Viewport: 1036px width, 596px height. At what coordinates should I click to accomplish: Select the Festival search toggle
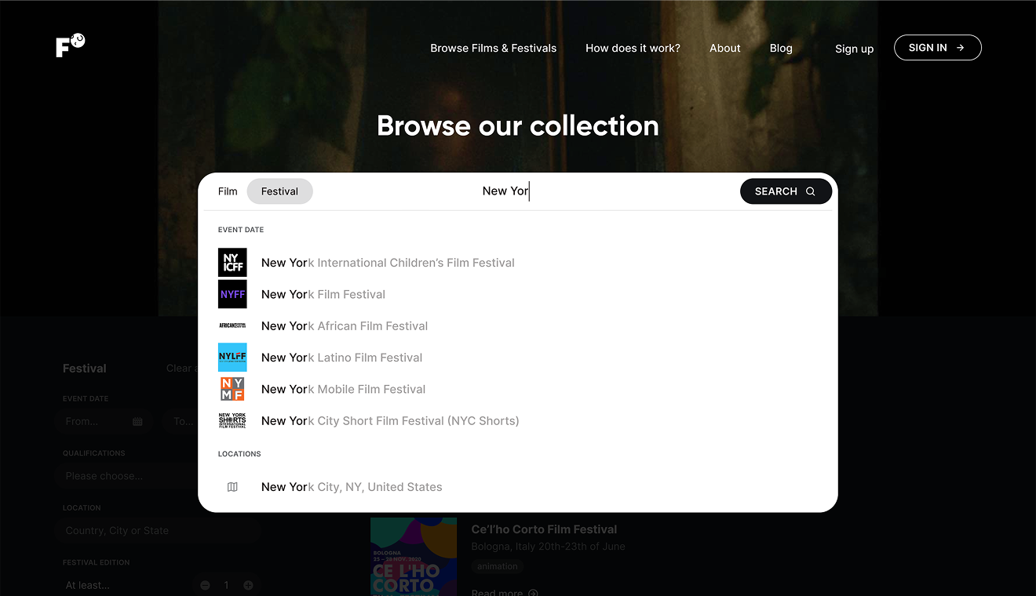[279, 191]
